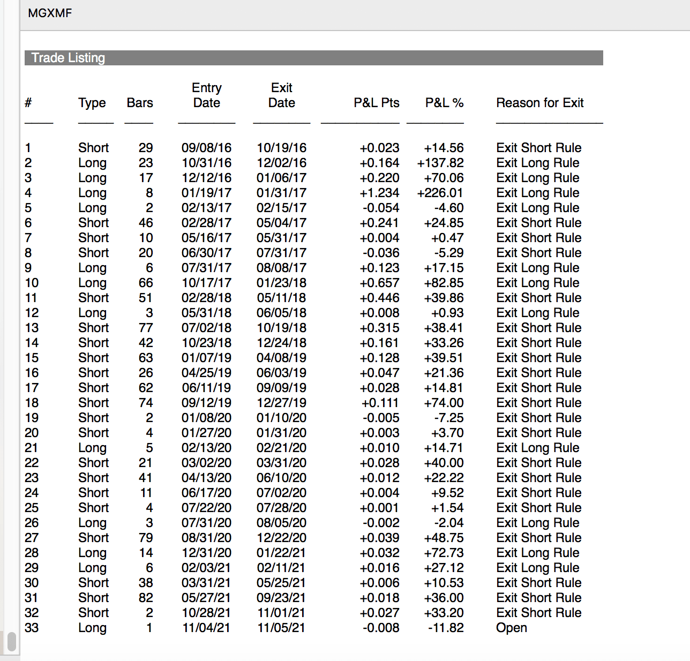Screen dimensions: 690x661
Task: Select the "+82.85" P&L % value
Action: tap(444, 283)
